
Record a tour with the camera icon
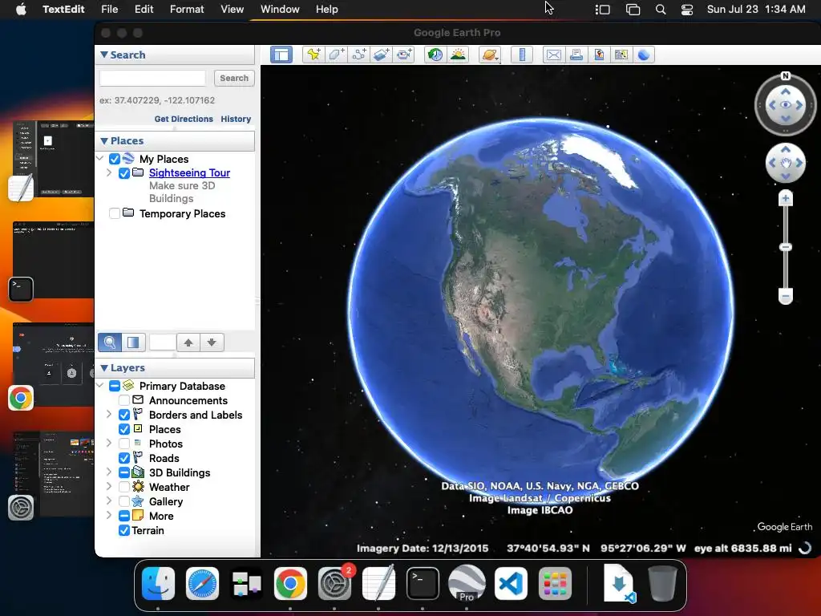click(404, 55)
